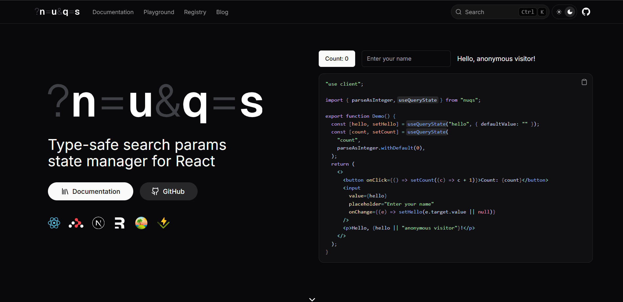Go to the Playground nav item
623x302 pixels.
(159, 12)
